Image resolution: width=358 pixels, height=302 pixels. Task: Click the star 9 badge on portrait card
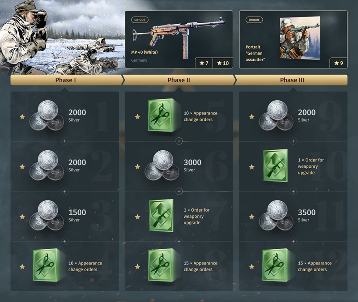pos(339,63)
